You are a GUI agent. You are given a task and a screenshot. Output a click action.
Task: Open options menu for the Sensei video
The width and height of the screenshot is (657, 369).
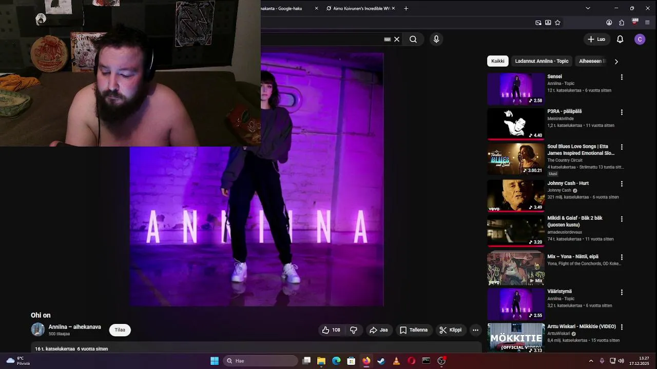622,77
